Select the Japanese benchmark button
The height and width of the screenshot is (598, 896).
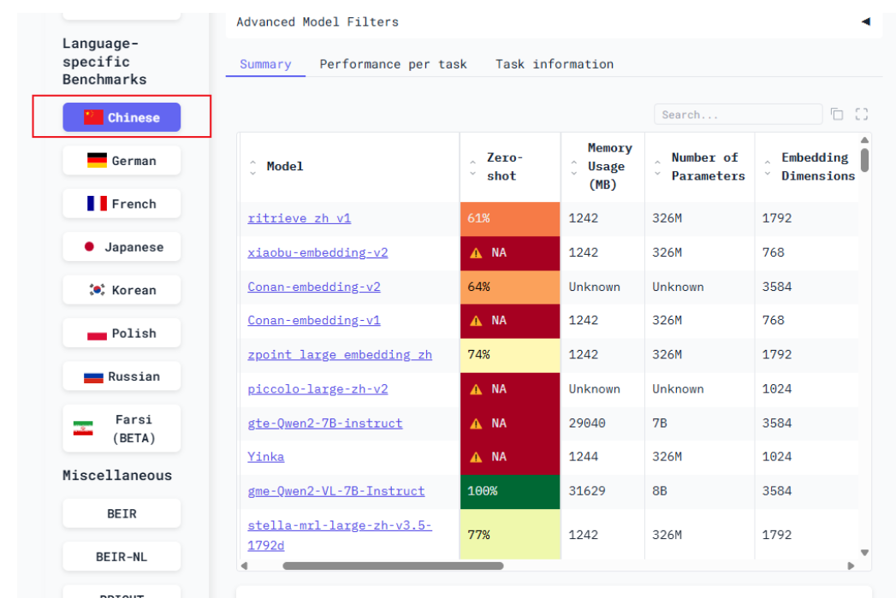click(x=122, y=246)
